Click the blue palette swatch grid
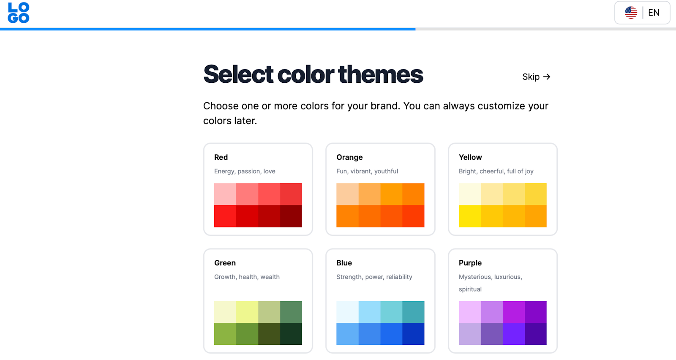This screenshot has width=676, height=360. [x=380, y=323]
